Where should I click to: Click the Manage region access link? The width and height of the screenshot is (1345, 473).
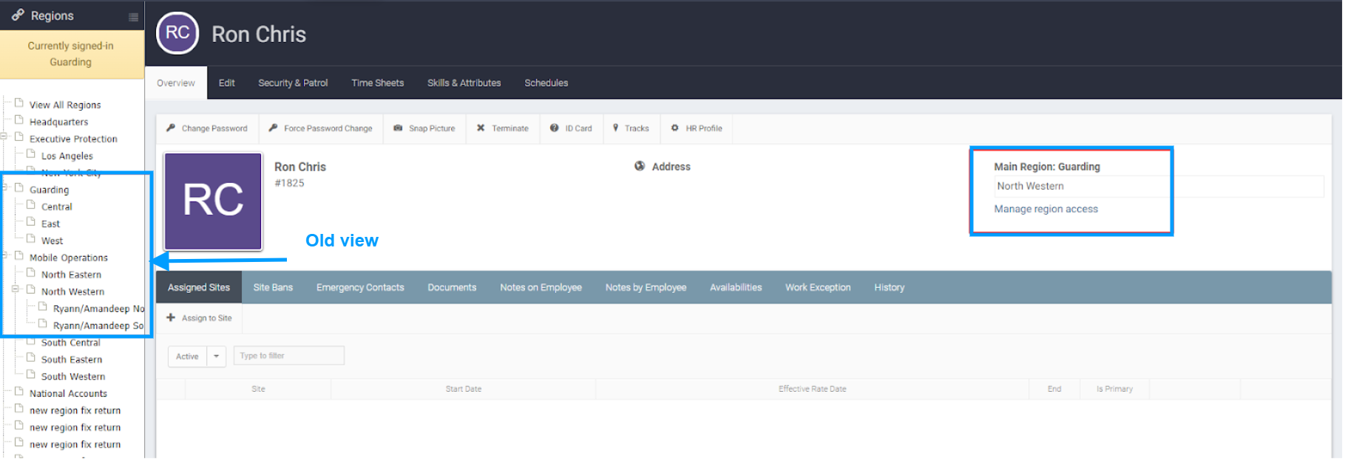(1046, 209)
